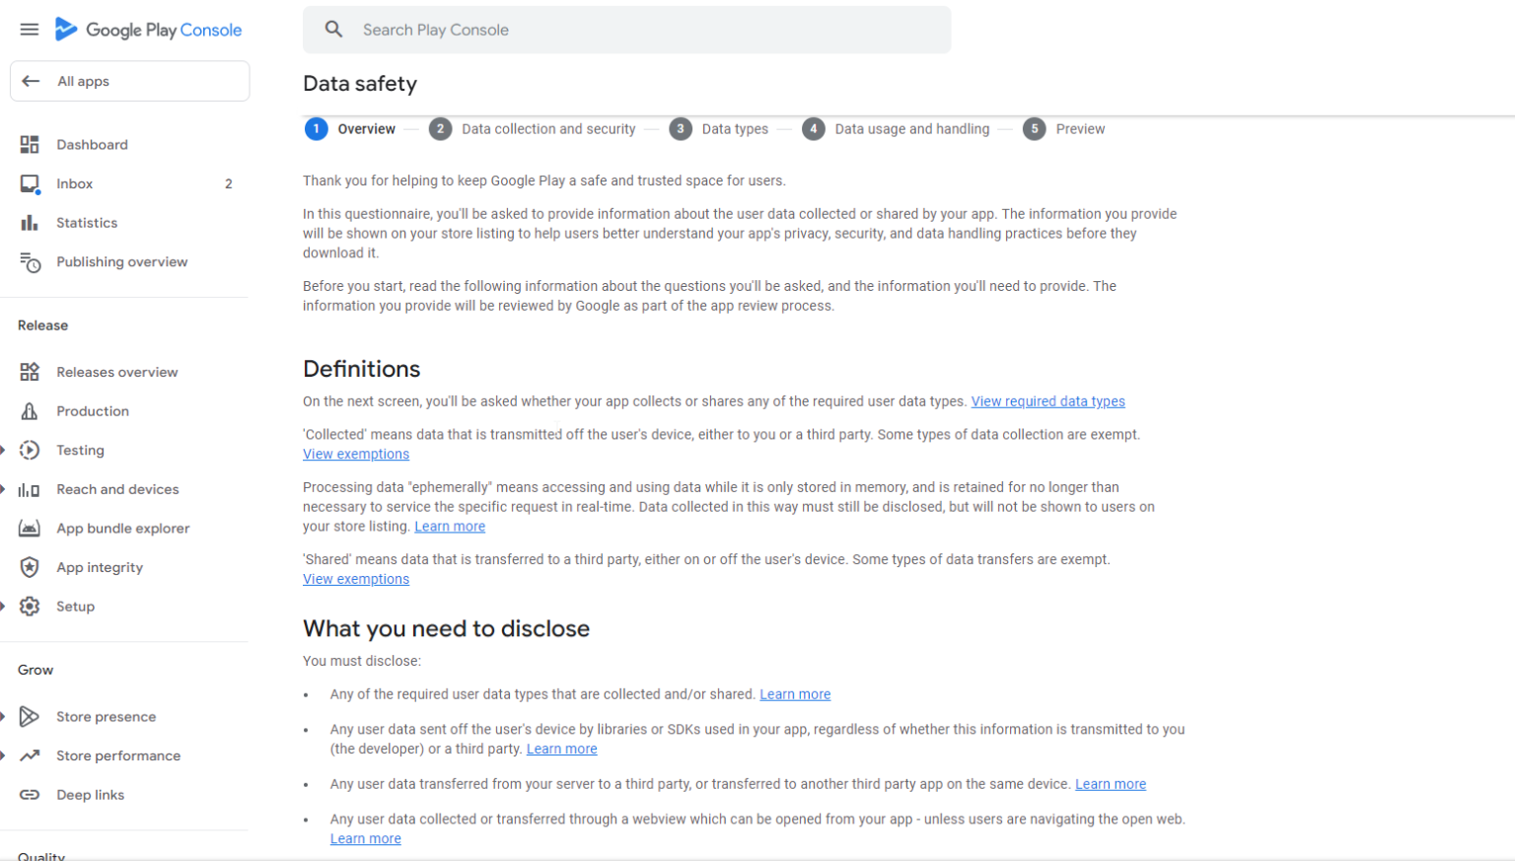The width and height of the screenshot is (1515, 861).
Task: Open the Deep links page
Action: [x=90, y=795]
